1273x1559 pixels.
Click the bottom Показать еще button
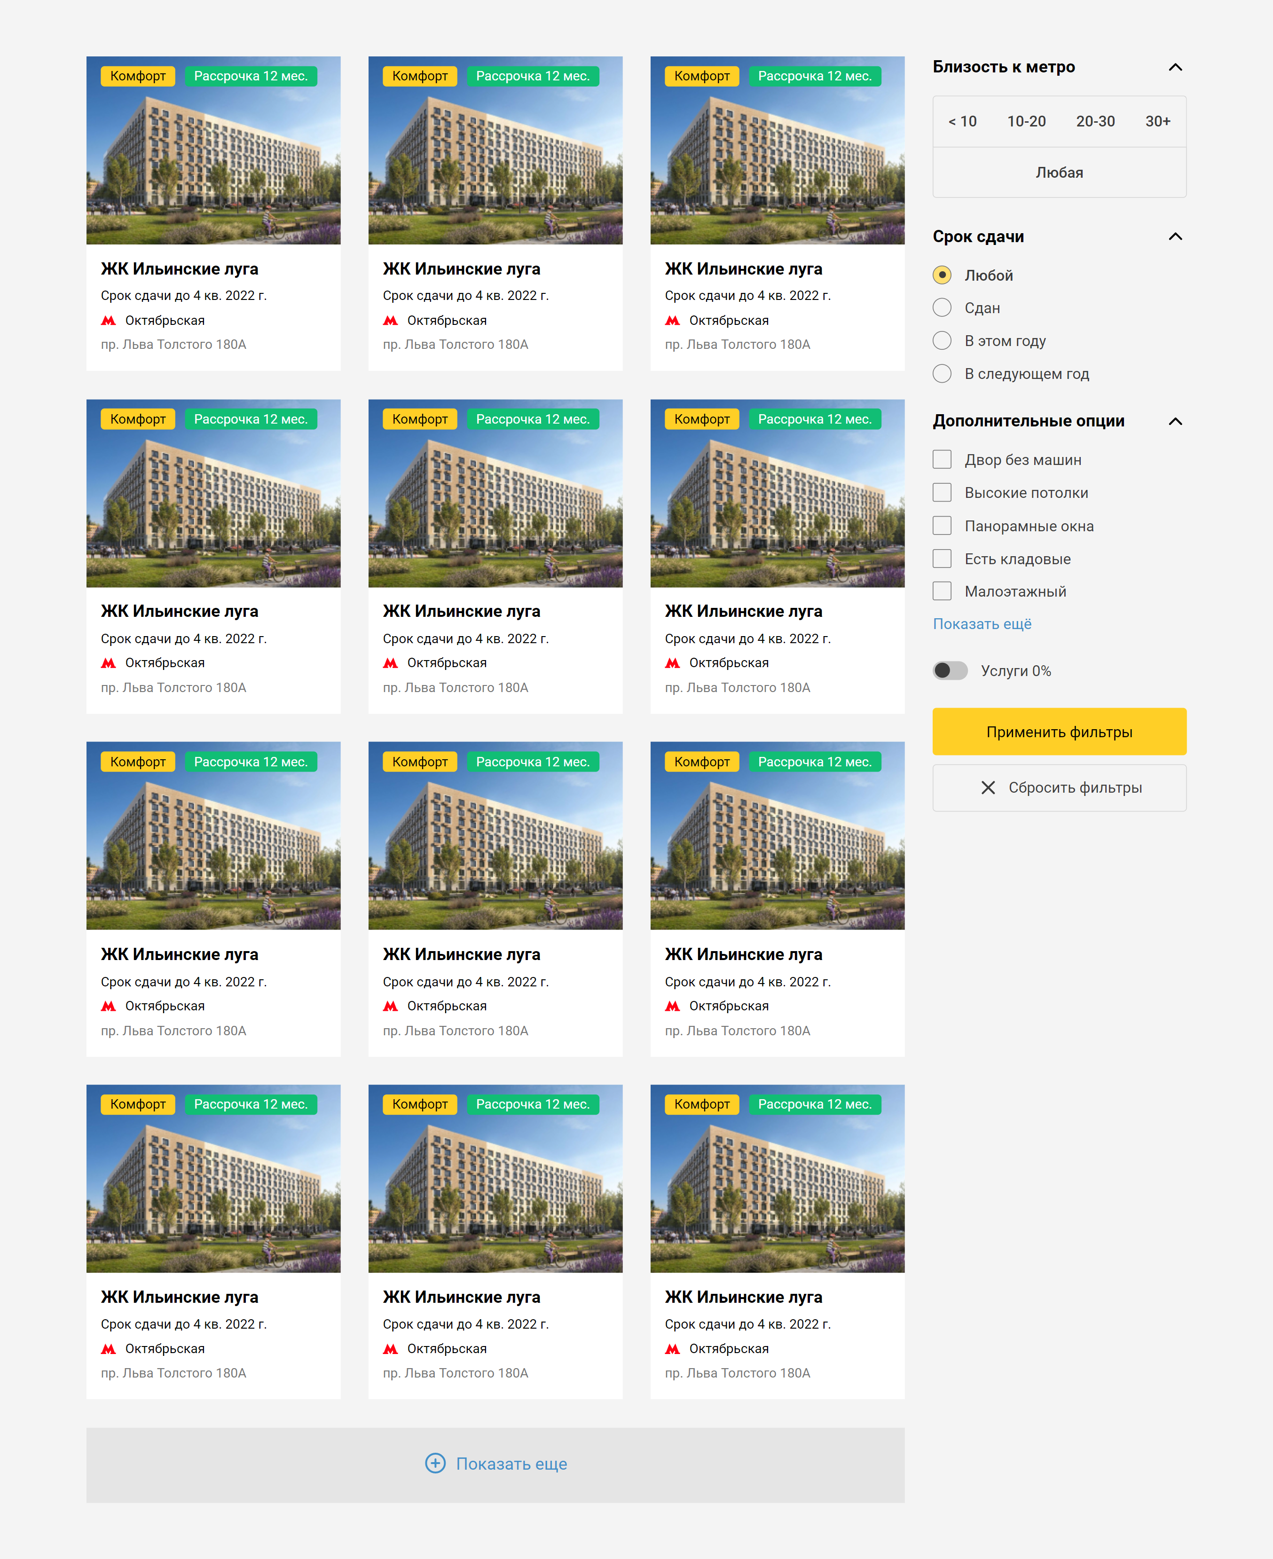(x=495, y=1465)
